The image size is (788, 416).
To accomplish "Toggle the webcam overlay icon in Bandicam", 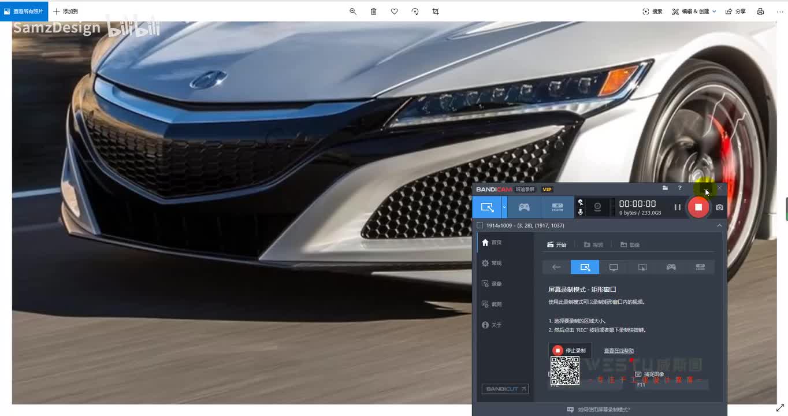I will (598, 207).
